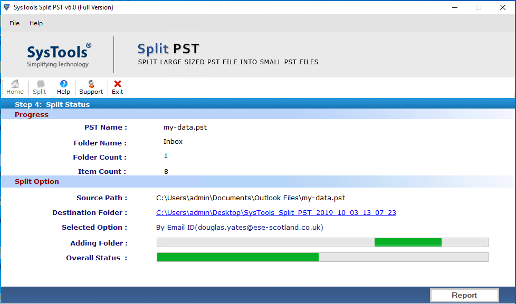Click the Folder Name label

(x=100, y=143)
